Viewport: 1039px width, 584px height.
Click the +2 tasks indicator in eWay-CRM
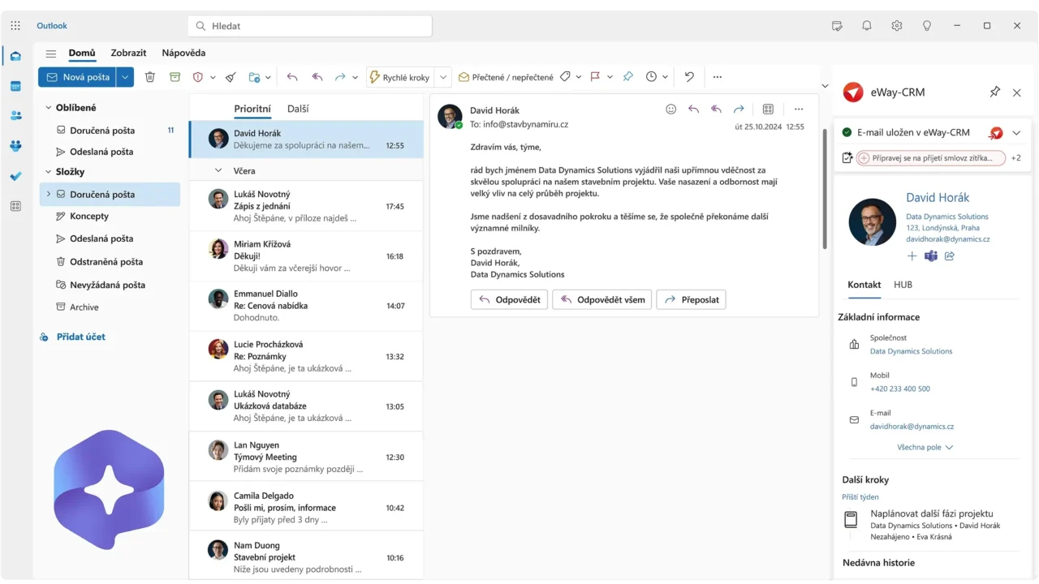coord(1015,158)
